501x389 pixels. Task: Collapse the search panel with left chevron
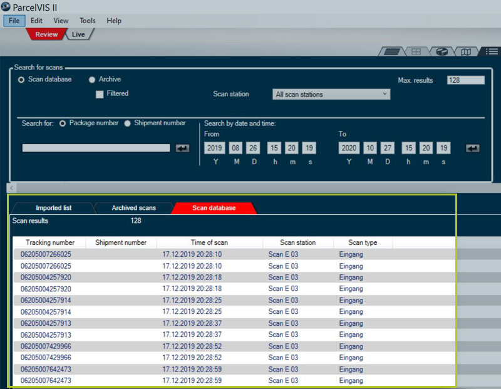pyautogui.click(x=13, y=188)
